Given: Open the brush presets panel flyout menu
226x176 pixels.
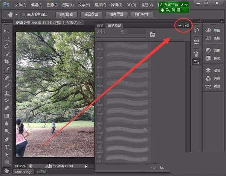Looking at the screenshot, I should 187,25.
